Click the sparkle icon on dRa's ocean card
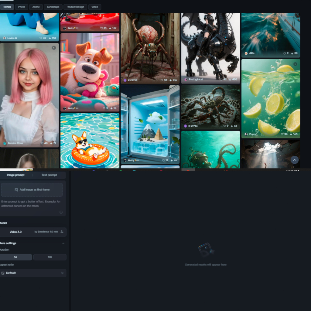The height and width of the screenshot is (311, 311). pyautogui.click(x=292, y=53)
